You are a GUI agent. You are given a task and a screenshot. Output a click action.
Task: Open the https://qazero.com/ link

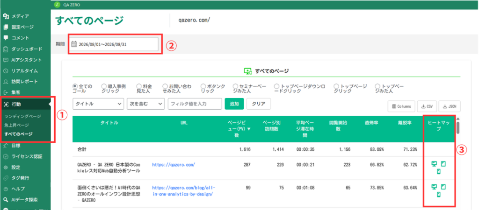pyautogui.click(x=174, y=165)
